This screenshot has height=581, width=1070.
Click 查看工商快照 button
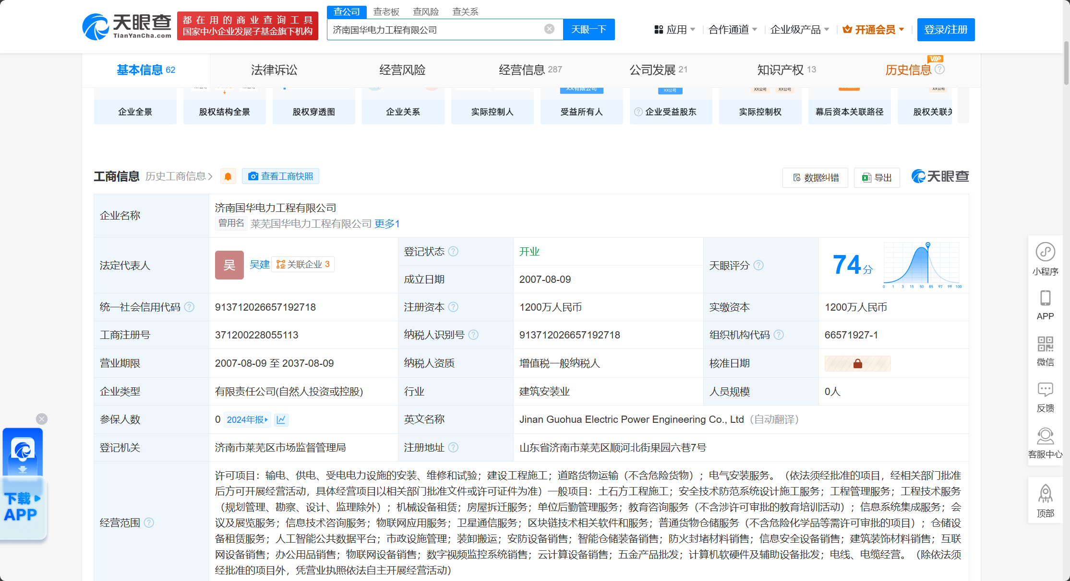[280, 176]
